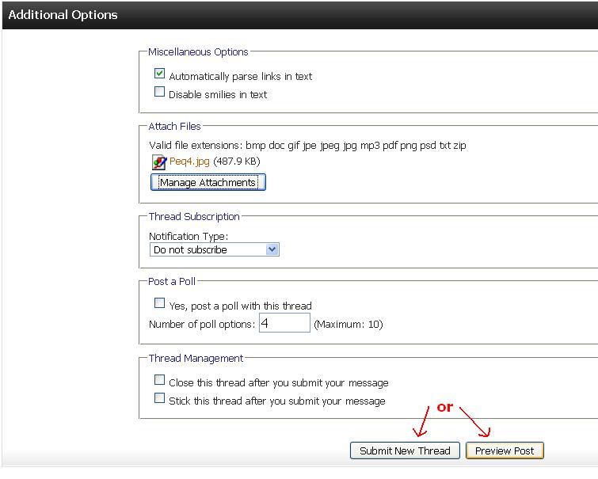Check the close this thread box

pyautogui.click(x=159, y=381)
